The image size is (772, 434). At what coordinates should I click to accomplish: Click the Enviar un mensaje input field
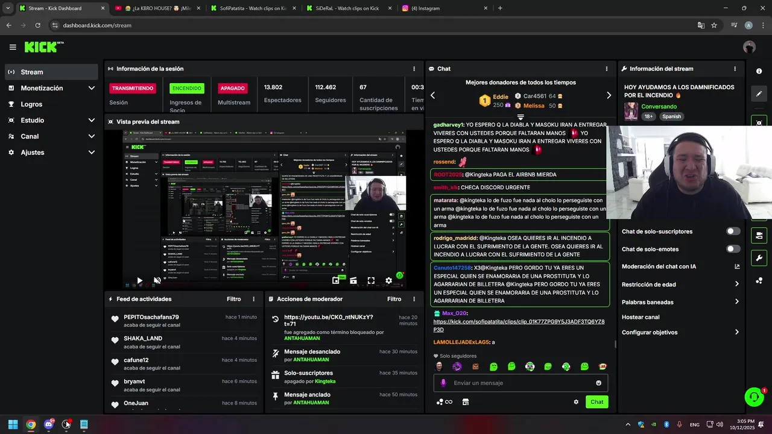pos(520,383)
